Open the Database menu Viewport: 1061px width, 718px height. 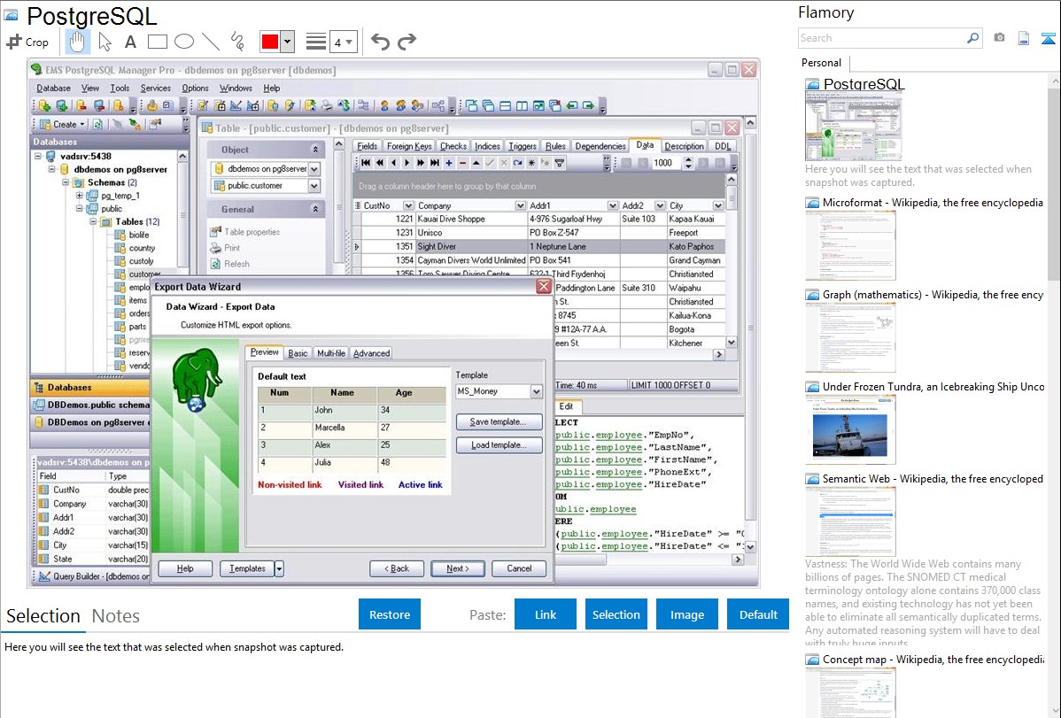click(53, 88)
